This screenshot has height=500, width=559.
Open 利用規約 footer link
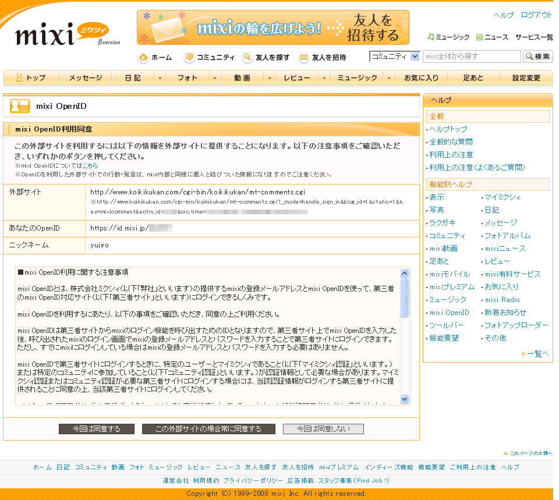click(x=206, y=481)
